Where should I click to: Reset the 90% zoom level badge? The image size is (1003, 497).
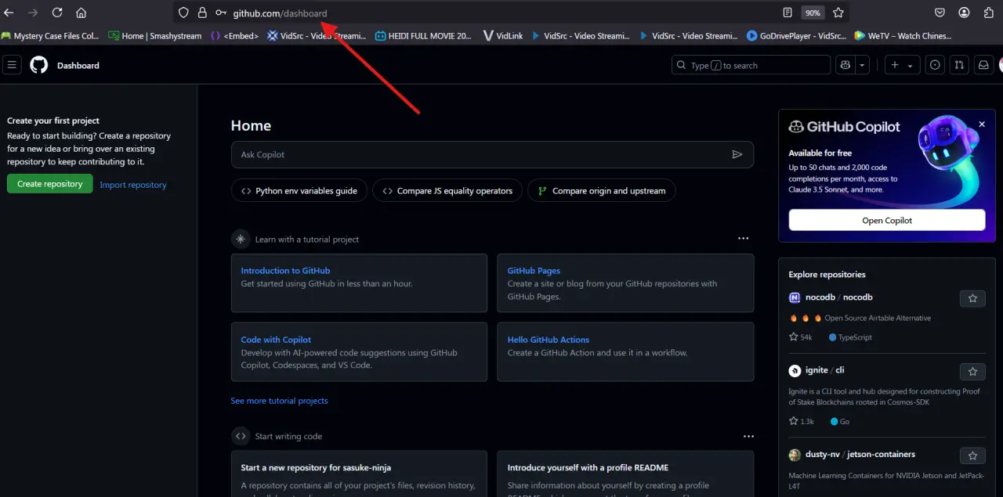tap(813, 13)
